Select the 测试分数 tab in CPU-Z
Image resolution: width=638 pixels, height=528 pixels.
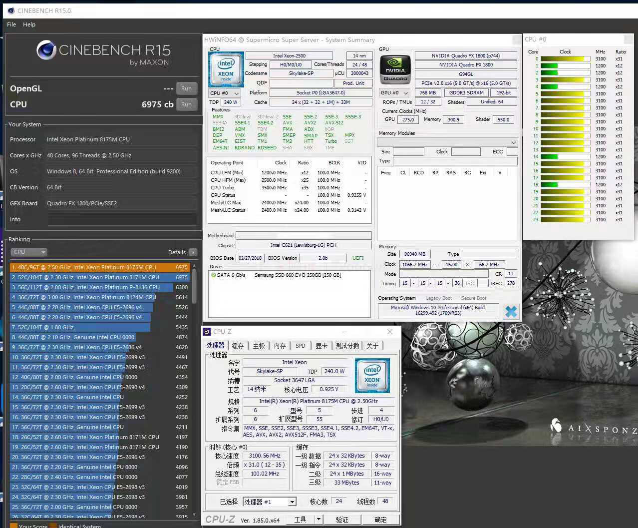click(x=347, y=346)
